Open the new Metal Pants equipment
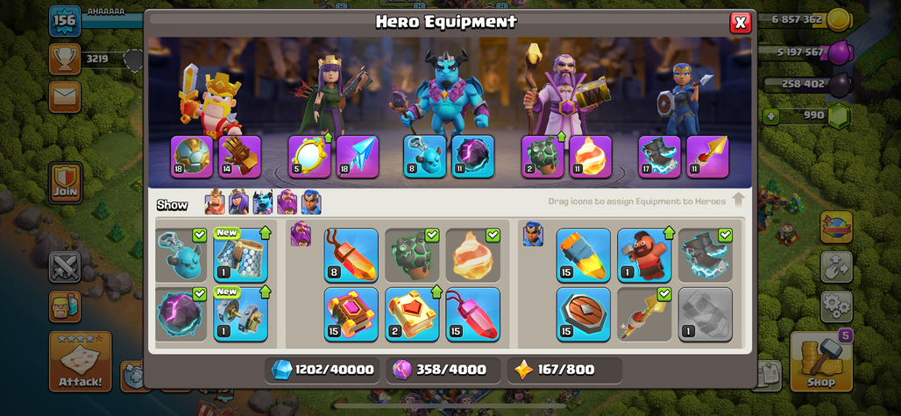 point(240,256)
